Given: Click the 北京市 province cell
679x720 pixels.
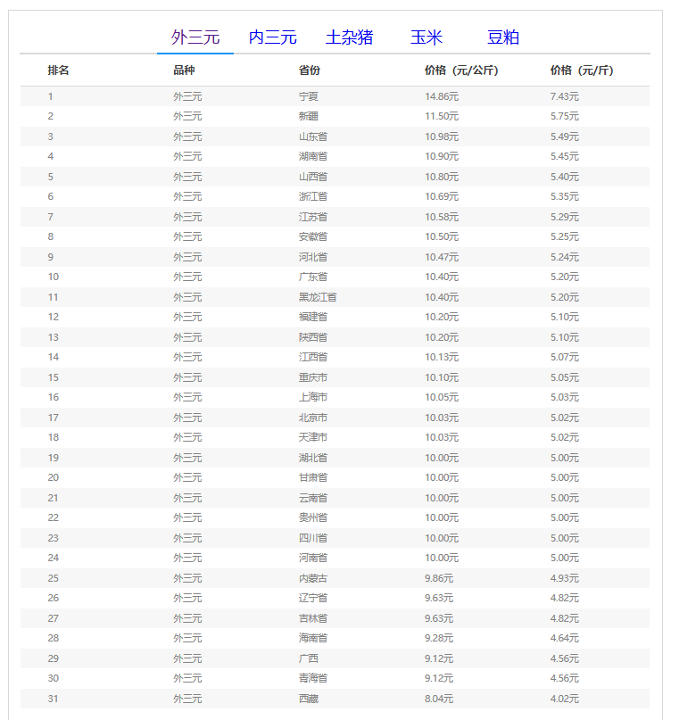Looking at the screenshot, I should (x=313, y=418).
